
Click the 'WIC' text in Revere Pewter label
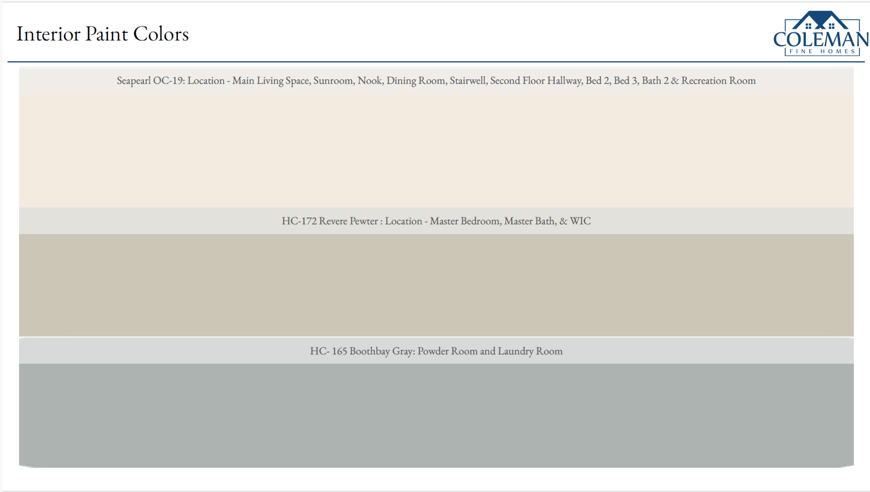(580, 221)
